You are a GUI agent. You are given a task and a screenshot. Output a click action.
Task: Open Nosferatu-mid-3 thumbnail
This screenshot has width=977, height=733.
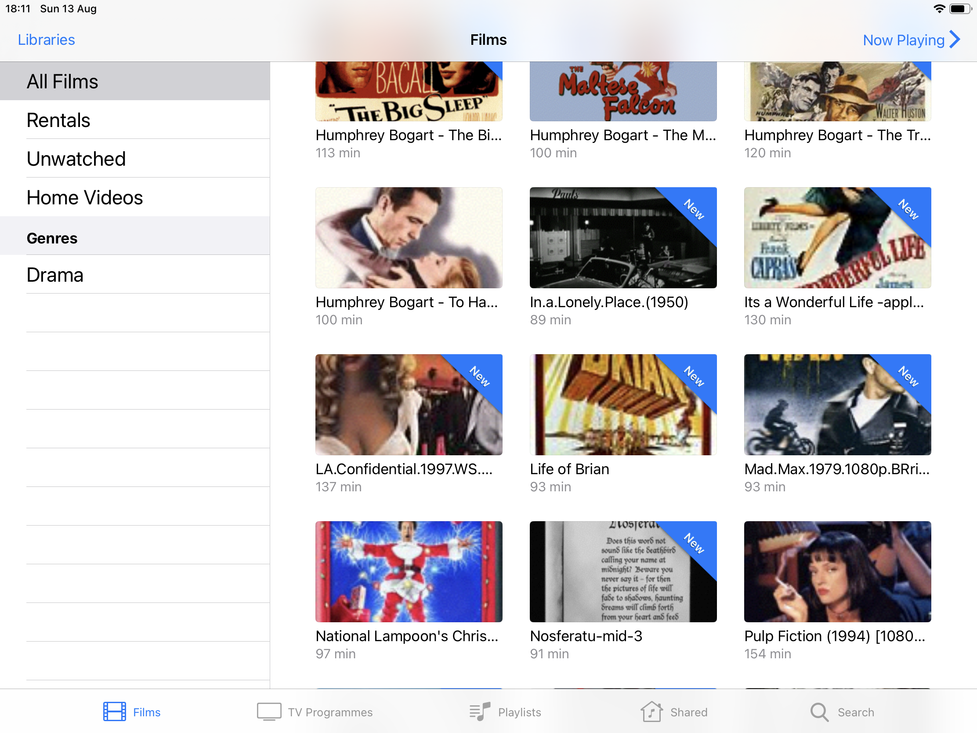(x=623, y=572)
